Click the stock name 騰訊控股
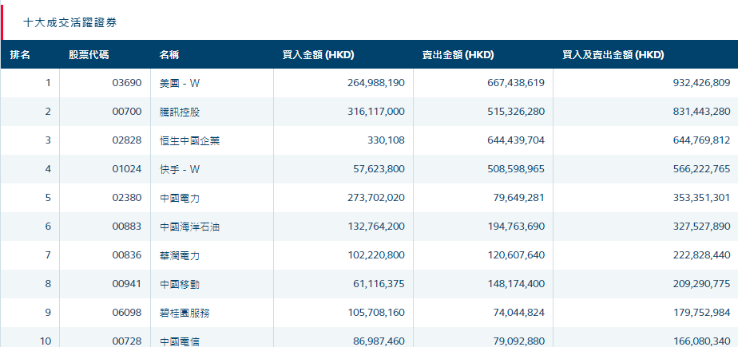Viewport: 738px width, 347px height. tap(180, 112)
